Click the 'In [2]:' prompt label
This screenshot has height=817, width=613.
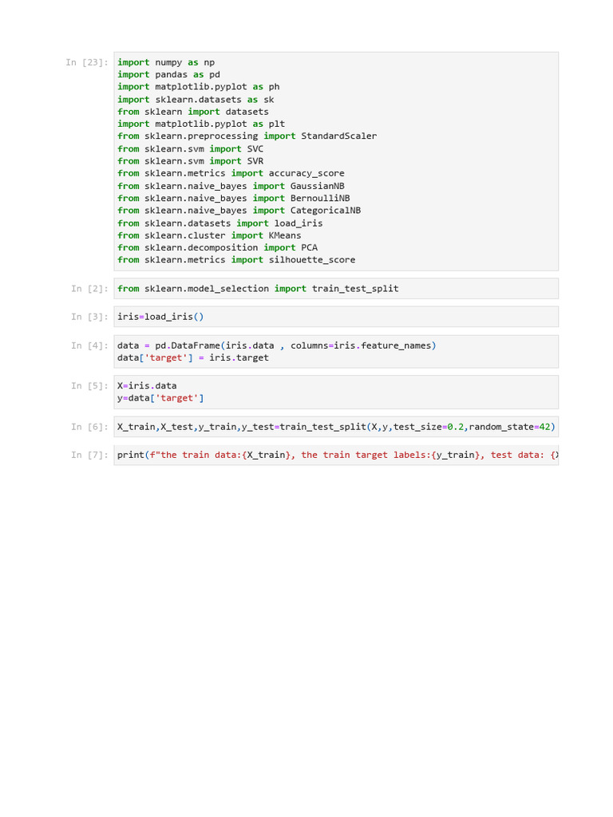pos(89,289)
